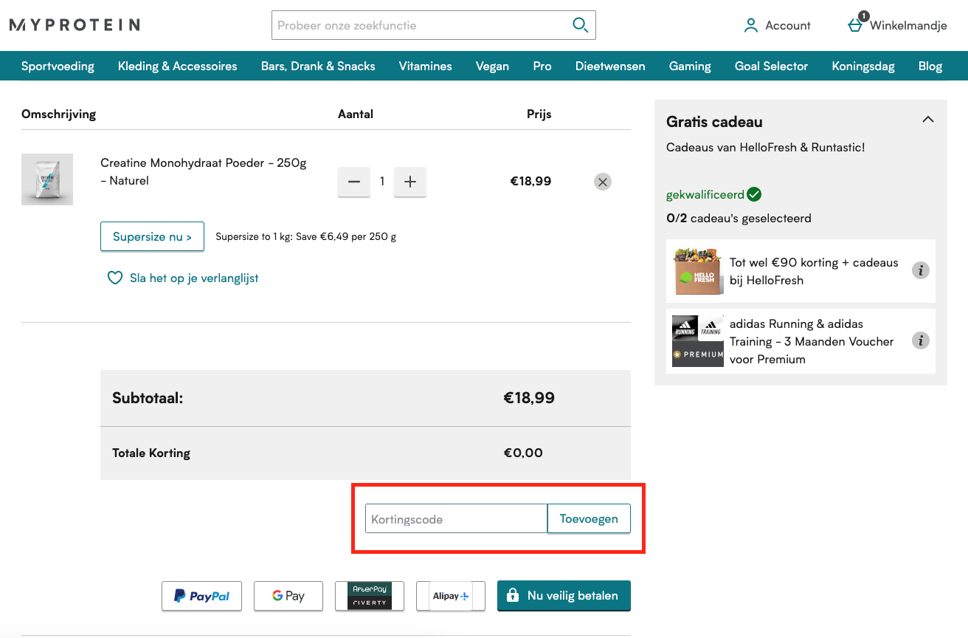The image size is (968, 638).
Task: Click info icon for adidas voucher
Action: (x=920, y=340)
